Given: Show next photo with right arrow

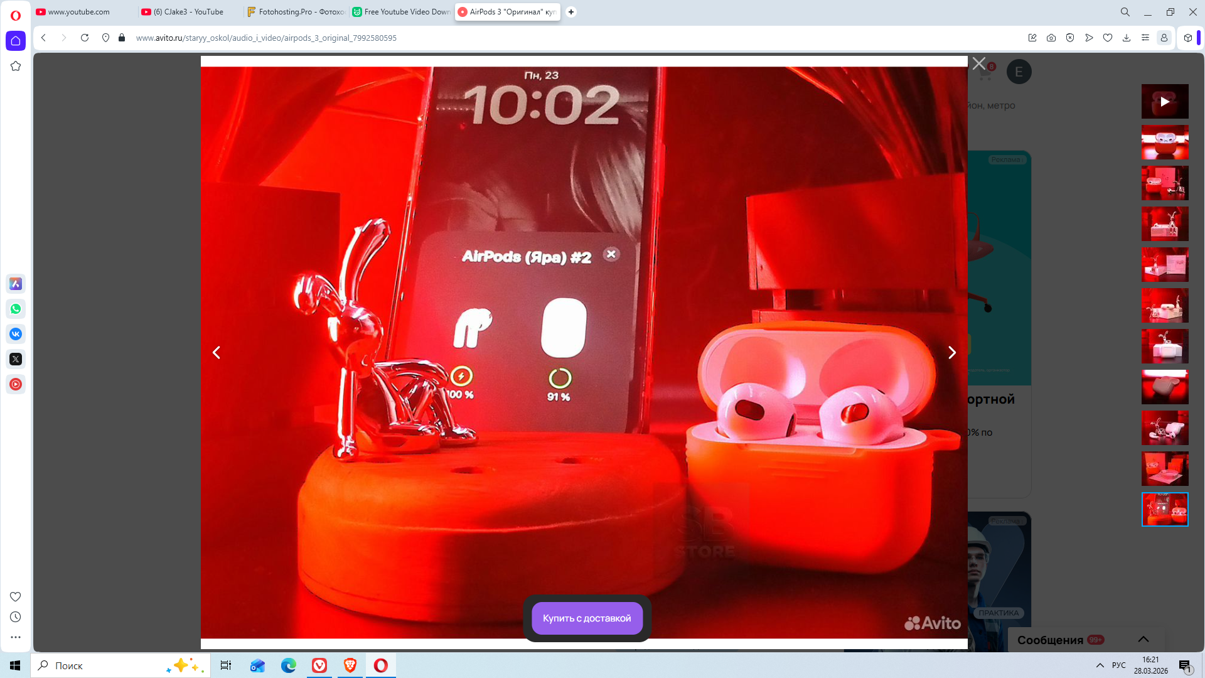Looking at the screenshot, I should click(951, 353).
